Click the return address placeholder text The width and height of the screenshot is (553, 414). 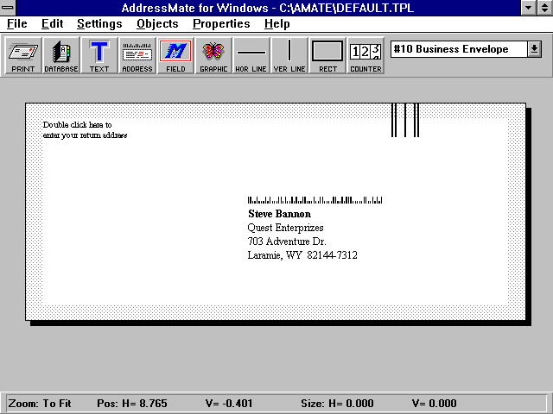85,130
